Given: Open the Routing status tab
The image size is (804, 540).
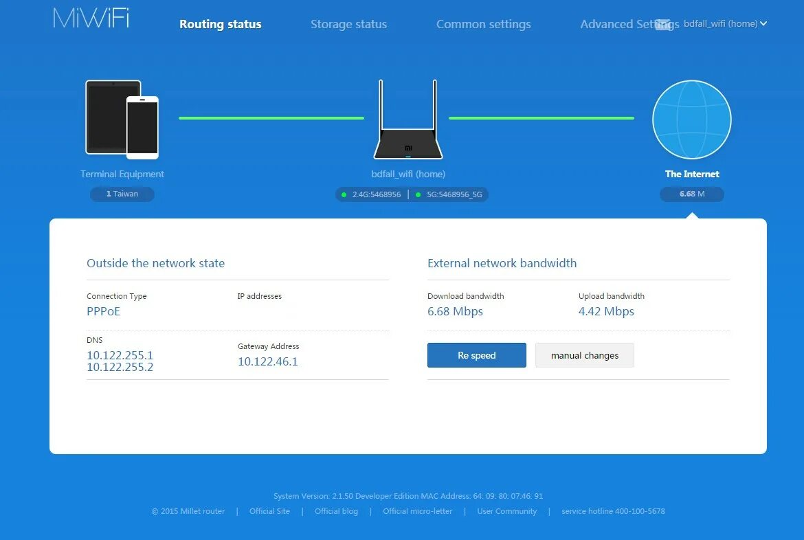Looking at the screenshot, I should [221, 24].
